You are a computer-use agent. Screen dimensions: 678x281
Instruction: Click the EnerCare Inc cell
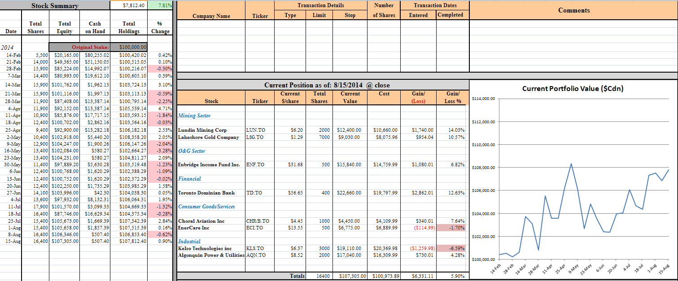[193, 228]
